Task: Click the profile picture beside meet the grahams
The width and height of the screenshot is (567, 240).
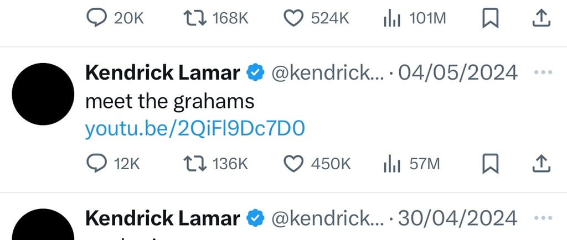Action: (43, 94)
